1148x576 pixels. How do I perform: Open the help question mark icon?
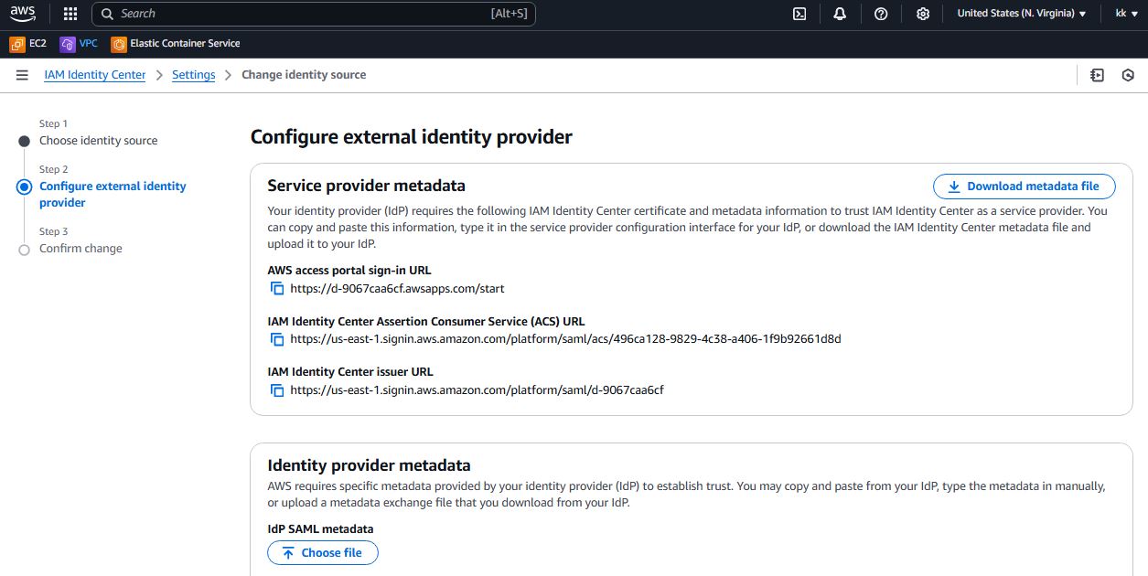[x=881, y=14]
